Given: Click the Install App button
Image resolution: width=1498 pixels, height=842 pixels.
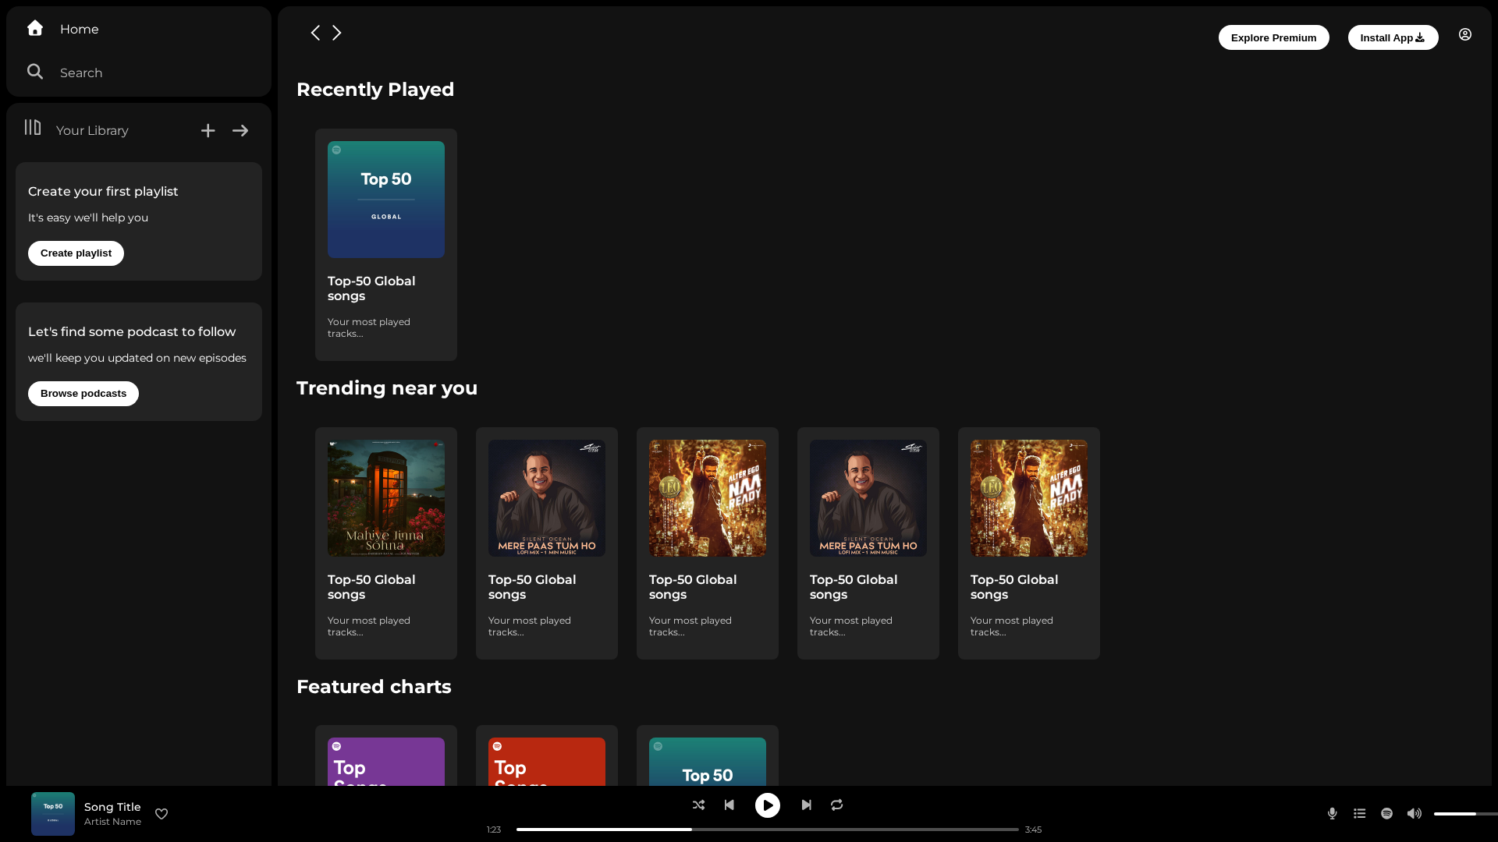Looking at the screenshot, I should 1393,37.
